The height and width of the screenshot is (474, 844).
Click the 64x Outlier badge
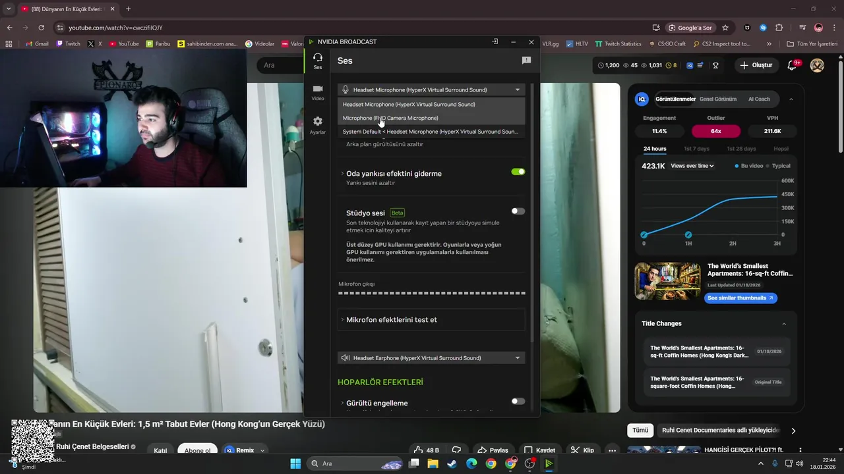click(716, 131)
